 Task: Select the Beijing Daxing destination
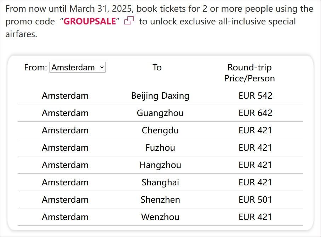click(160, 96)
